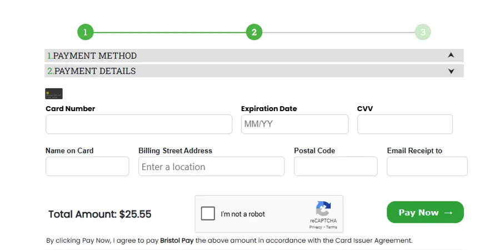Screen dimensions: 500x250
Task: Open the reCAPTCHA Privacy link
Action: click(316, 227)
